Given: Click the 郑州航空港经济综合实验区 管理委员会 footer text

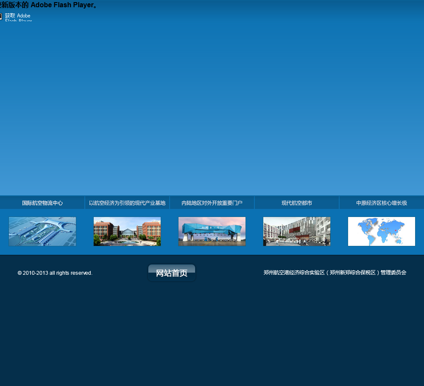Looking at the screenshot, I should pyautogui.click(x=335, y=273).
